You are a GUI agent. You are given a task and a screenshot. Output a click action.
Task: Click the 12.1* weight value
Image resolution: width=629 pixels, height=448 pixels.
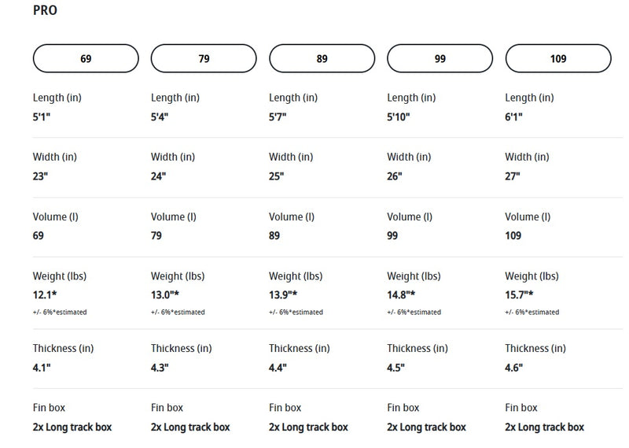tap(45, 294)
